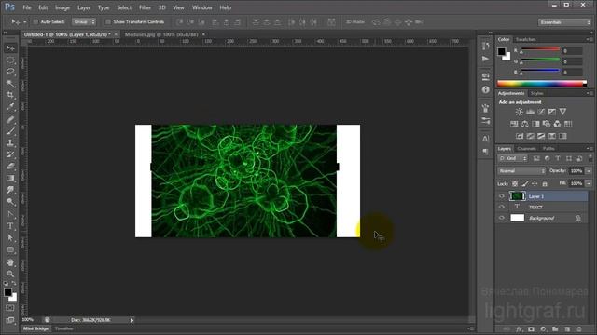Select the Brush tool
The image size is (597, 335).
(10, 131)
